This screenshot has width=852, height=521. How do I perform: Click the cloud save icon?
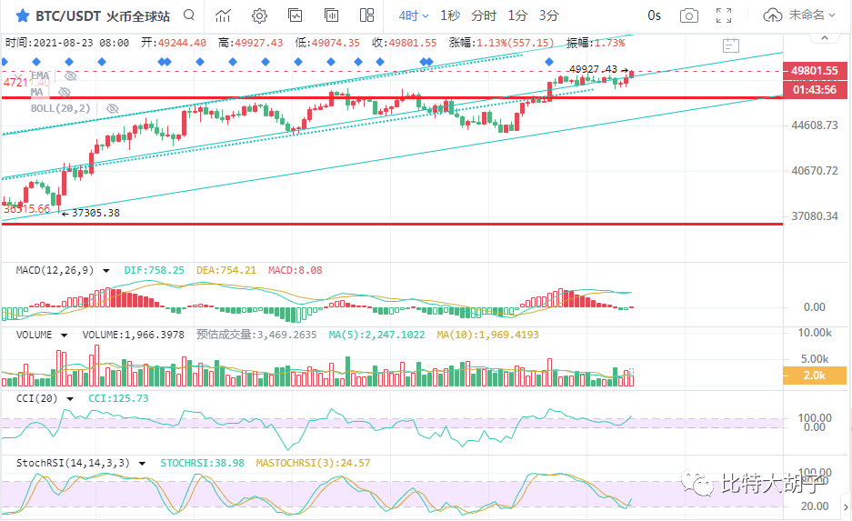pyautogui.click(x=773, y=15)
